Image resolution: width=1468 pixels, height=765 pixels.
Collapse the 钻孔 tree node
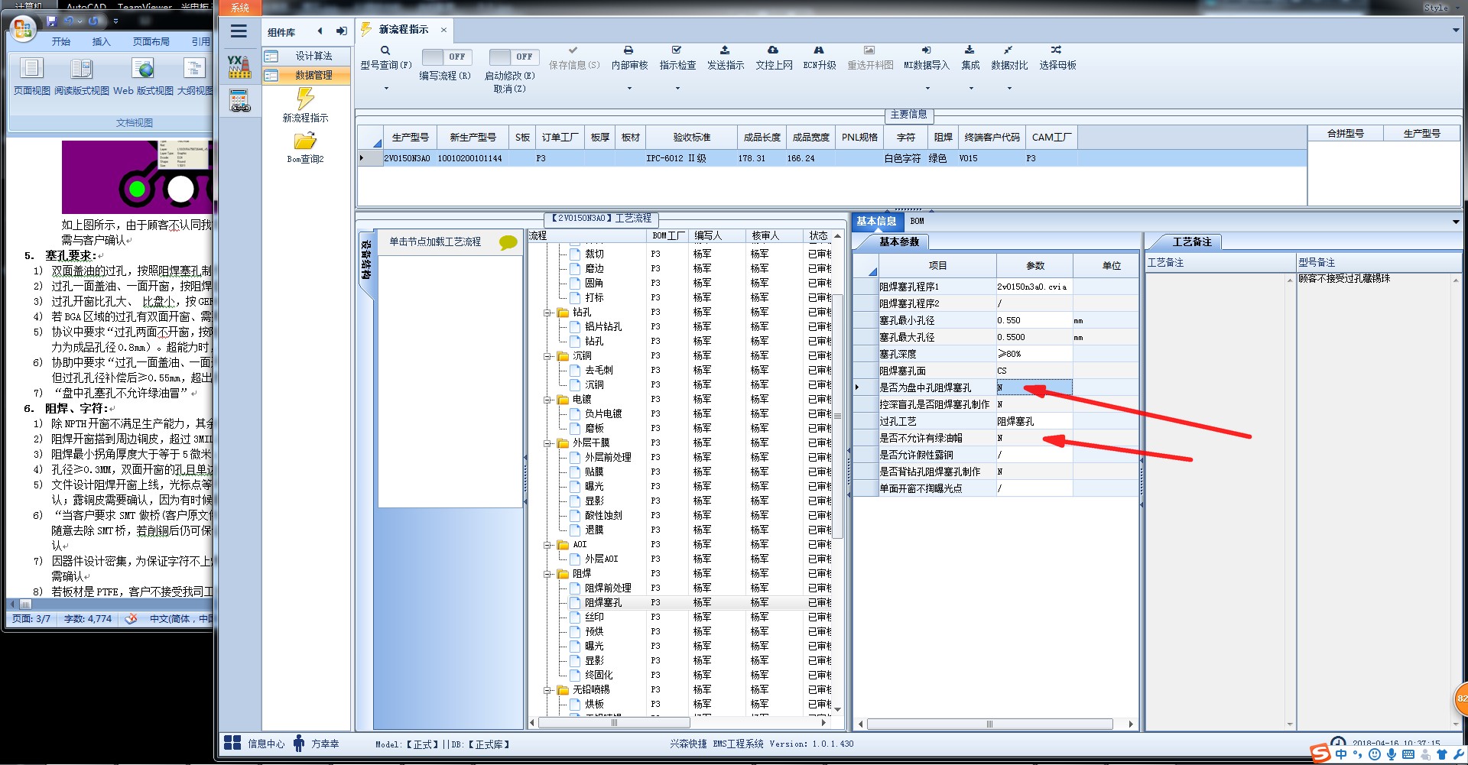pos(548,313)
